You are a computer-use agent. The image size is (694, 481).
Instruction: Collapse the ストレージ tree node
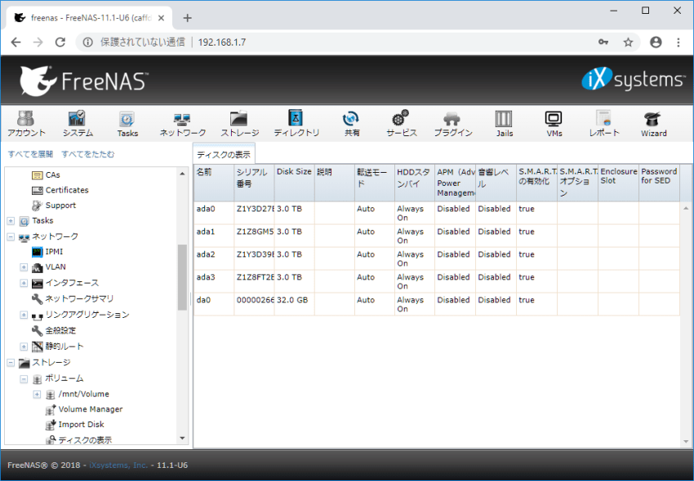(x=11, y=363)
